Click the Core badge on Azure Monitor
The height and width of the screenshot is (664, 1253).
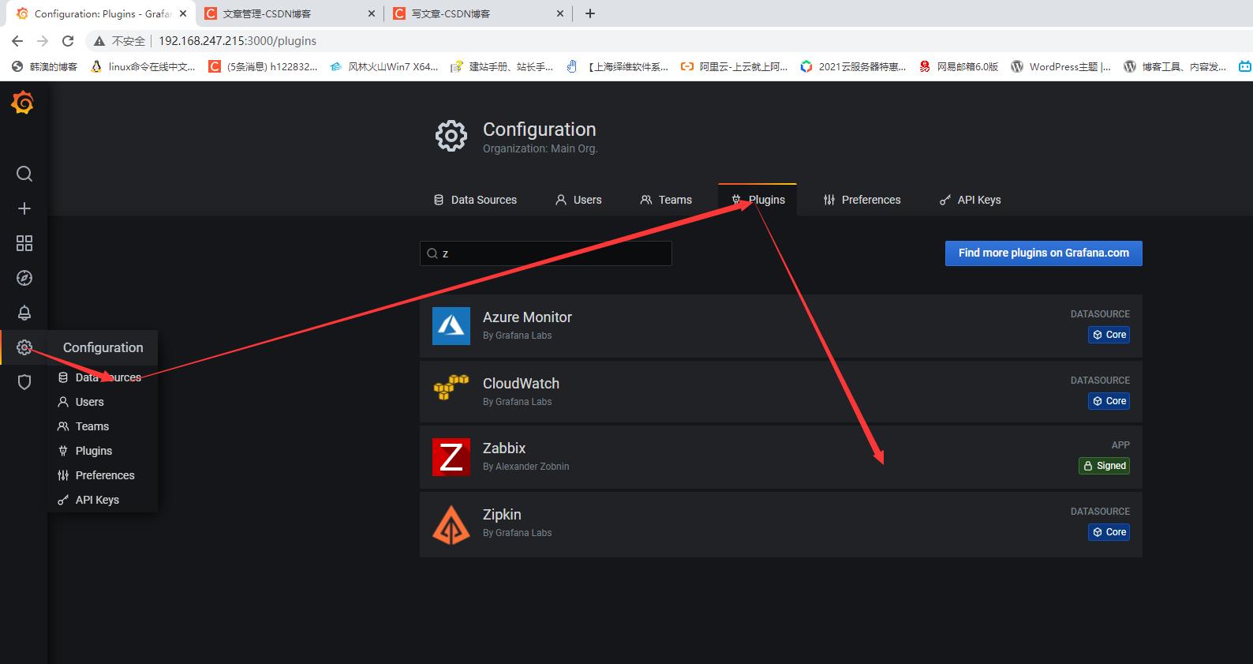click(1109, 335)
